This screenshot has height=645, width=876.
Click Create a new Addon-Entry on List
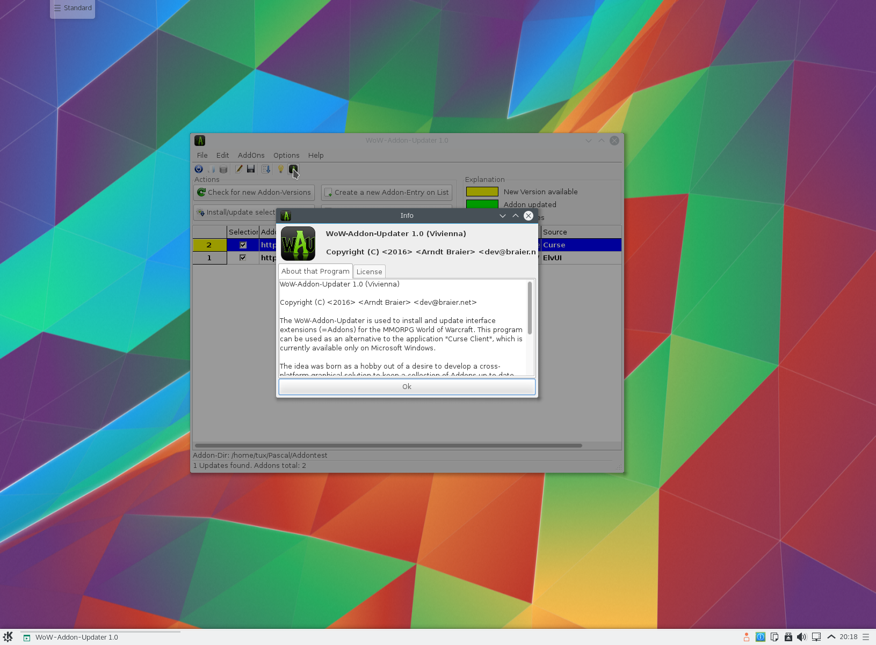[387, 192]
